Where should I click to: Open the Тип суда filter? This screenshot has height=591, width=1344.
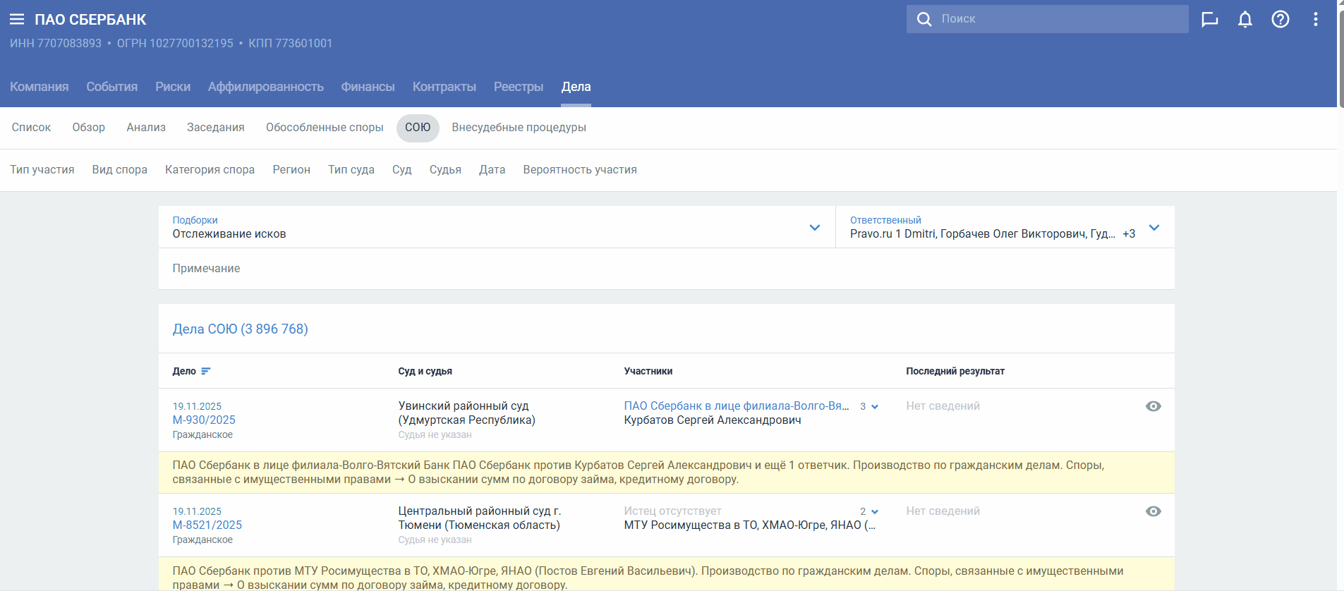351,170
